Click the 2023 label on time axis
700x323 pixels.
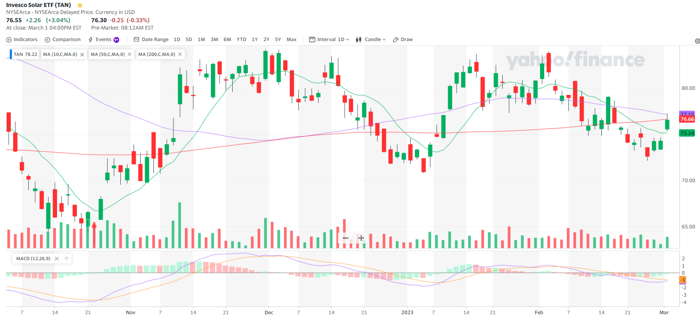407,312
